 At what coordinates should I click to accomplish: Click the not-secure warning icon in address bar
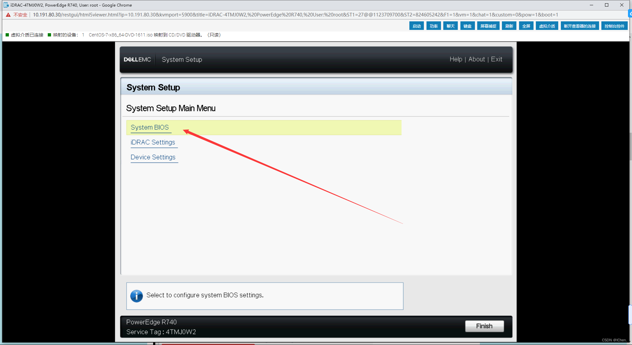pos(8,15)
